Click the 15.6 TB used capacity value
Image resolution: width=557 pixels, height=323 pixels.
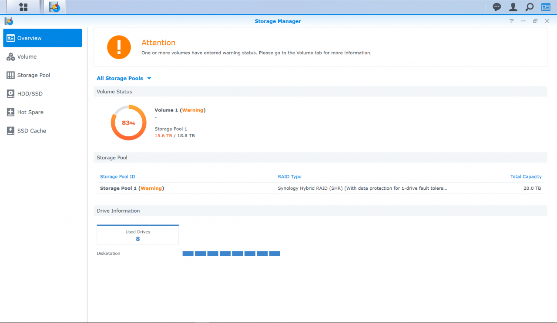click(163, 136)
